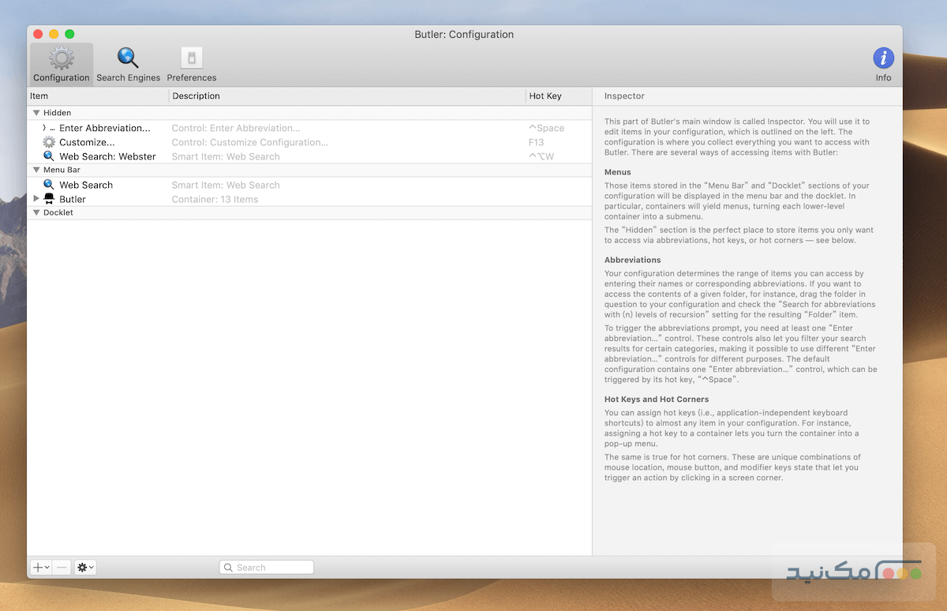Viewport: 947px width, 611px height.
Task: Select the Web Search item under Menu Bar
Action: 86,185
